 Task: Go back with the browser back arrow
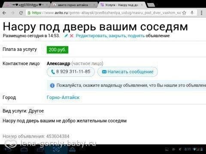(x=4, y=13)
